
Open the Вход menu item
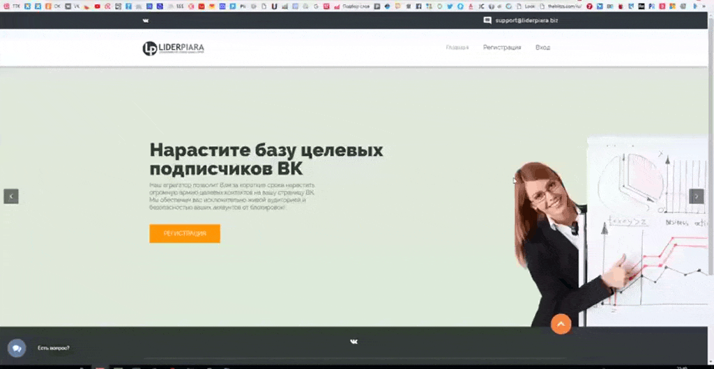point(542,47)
